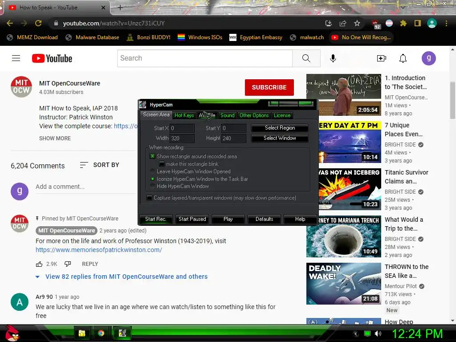Open YouTube notifications bell
The width and height of the screenshot is (456, 342).
pyautogui.click(x=403, y=58)
